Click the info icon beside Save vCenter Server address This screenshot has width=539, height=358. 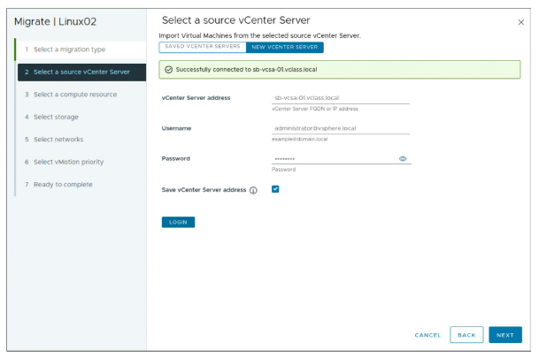[x=253, y=190]
